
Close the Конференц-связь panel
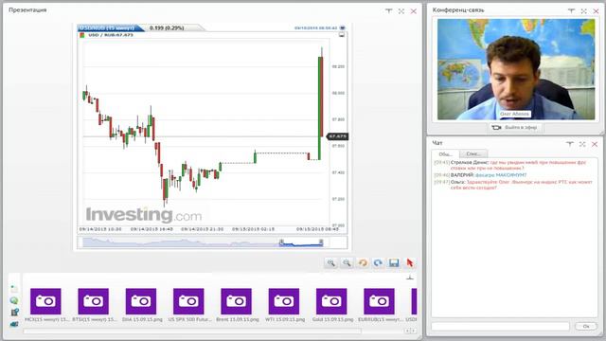point(596,11)
